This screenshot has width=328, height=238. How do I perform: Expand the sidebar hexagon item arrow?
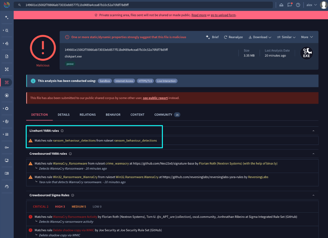click(3, 108)
